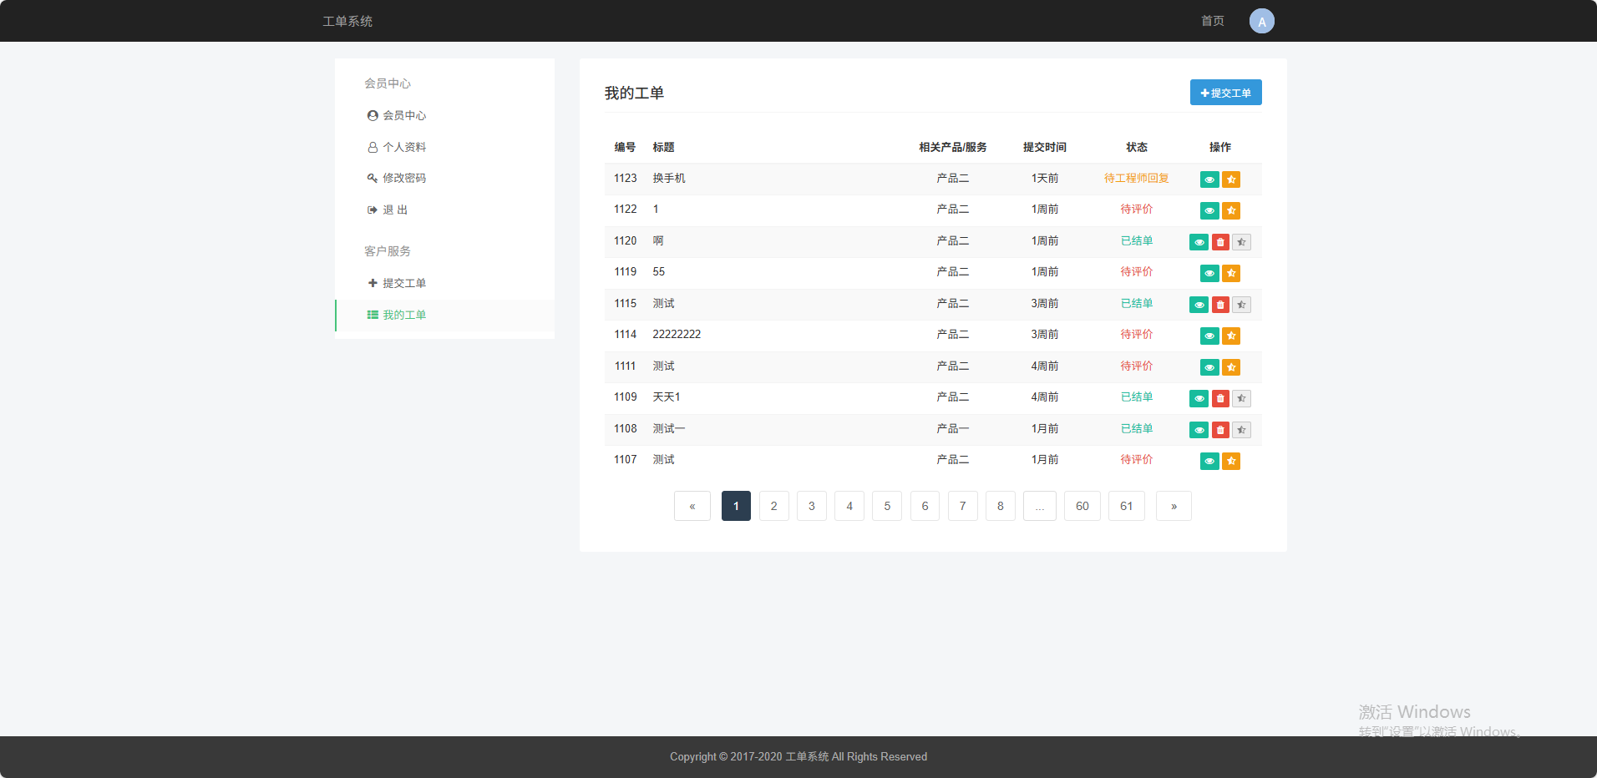This screenshot has width=1597, height=778.
Task: Click the orange star for ticket 1122
Action: [x=1230, y=210]
